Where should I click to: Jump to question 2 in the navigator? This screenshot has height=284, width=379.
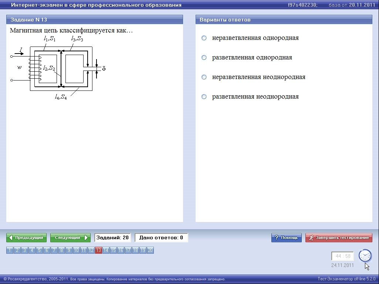click(x=17, y=250)
